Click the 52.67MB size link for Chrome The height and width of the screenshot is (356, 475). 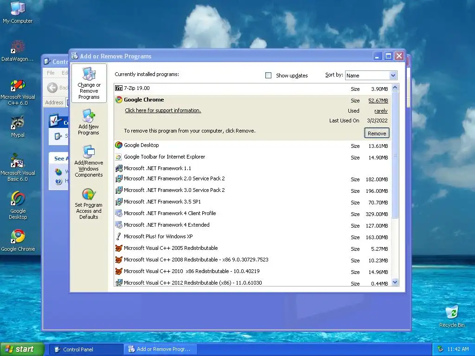[x=378, y=101]
